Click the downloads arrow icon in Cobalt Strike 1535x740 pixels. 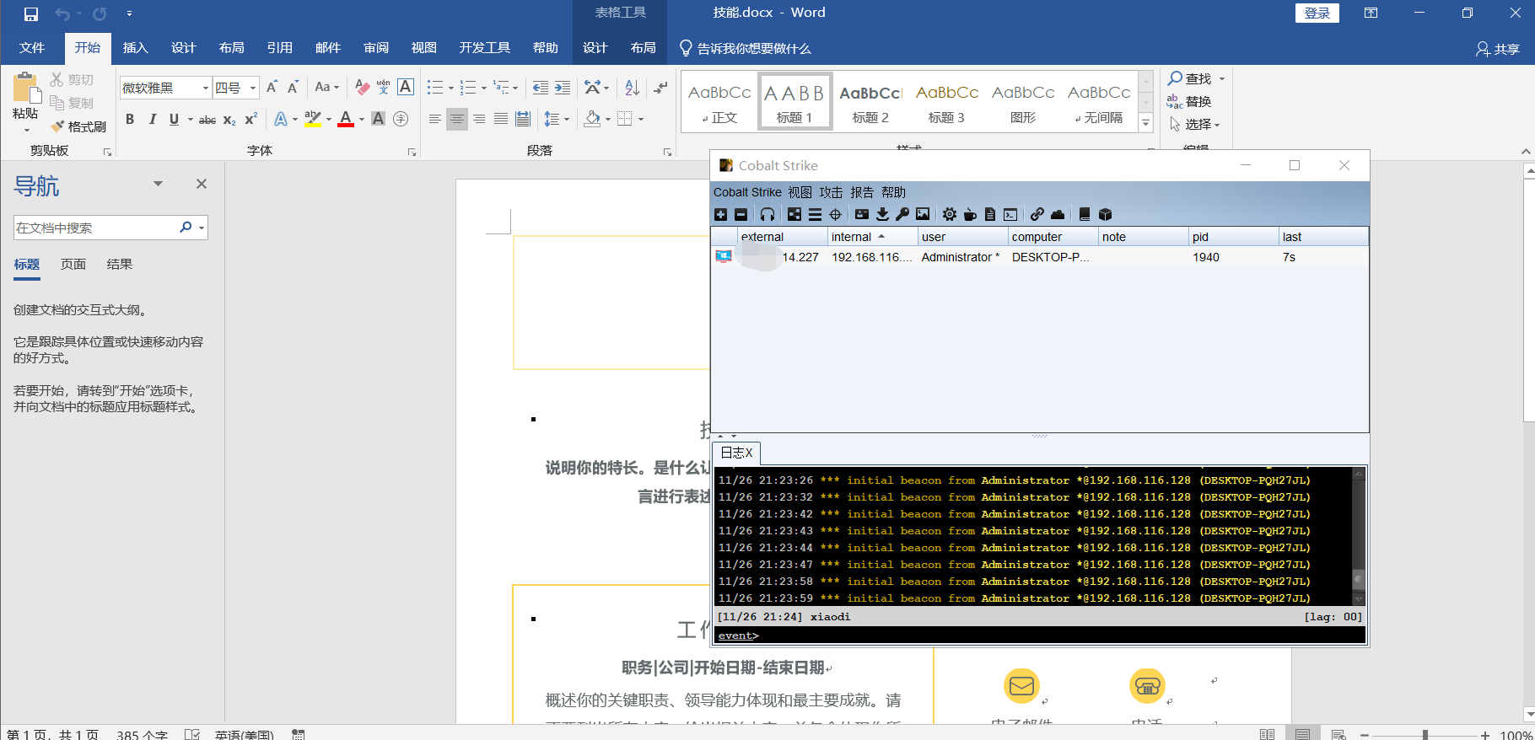pos(882,214)
